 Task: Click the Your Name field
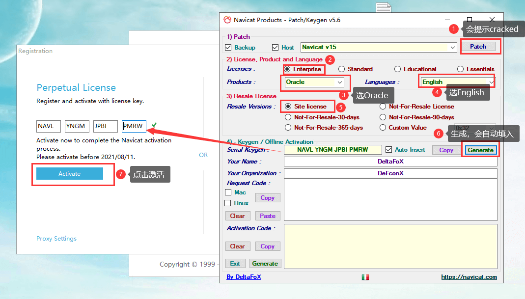coord(390,162)
